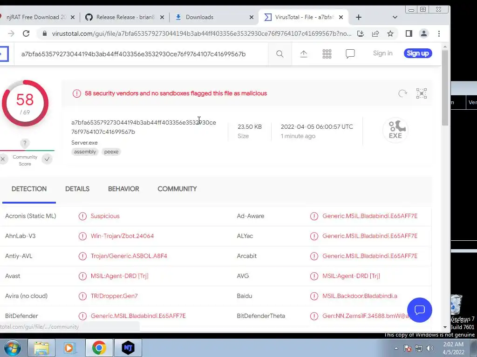
Task: Open the Chrome side panel icon
Action: [x=409, y=33]
